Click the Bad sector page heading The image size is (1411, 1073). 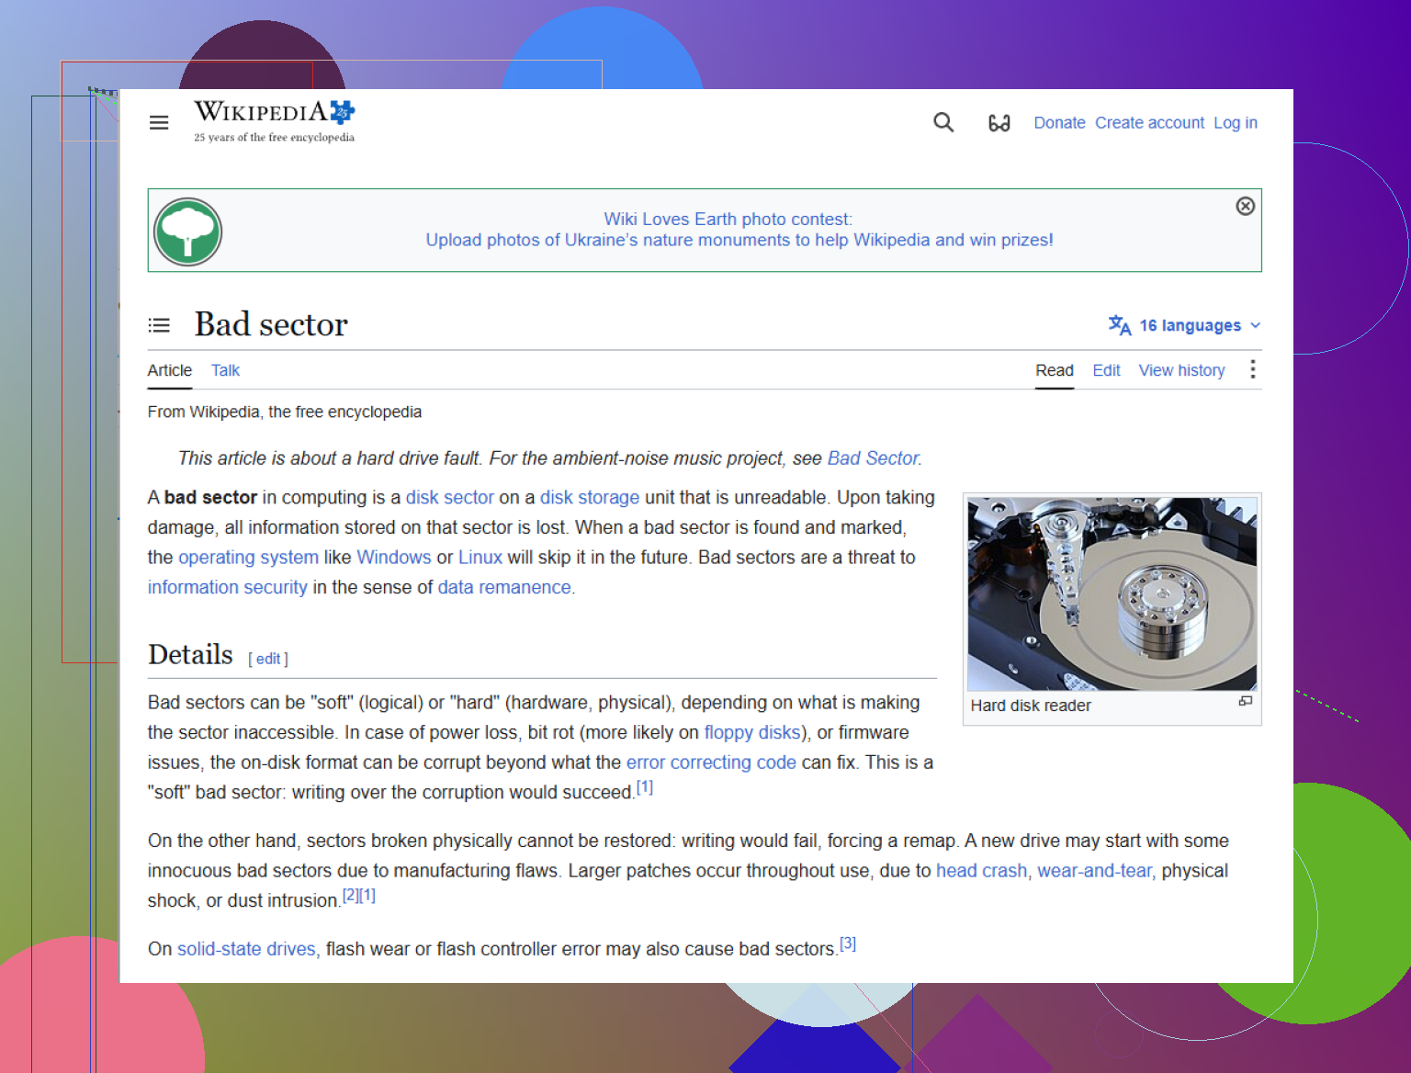point(271,324)
